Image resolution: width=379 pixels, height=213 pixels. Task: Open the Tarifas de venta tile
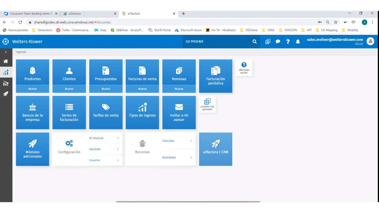coord(106,112)
